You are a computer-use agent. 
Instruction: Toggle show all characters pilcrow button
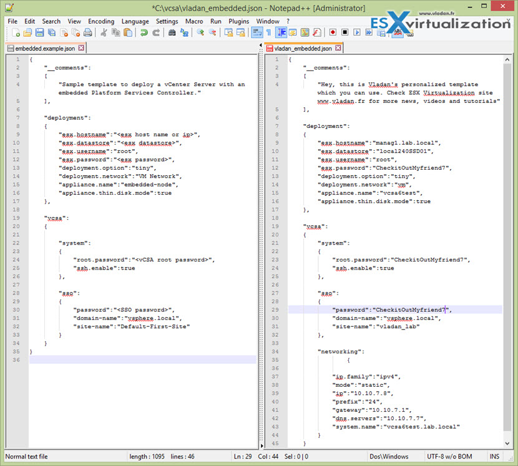click(x=268, y=32)
